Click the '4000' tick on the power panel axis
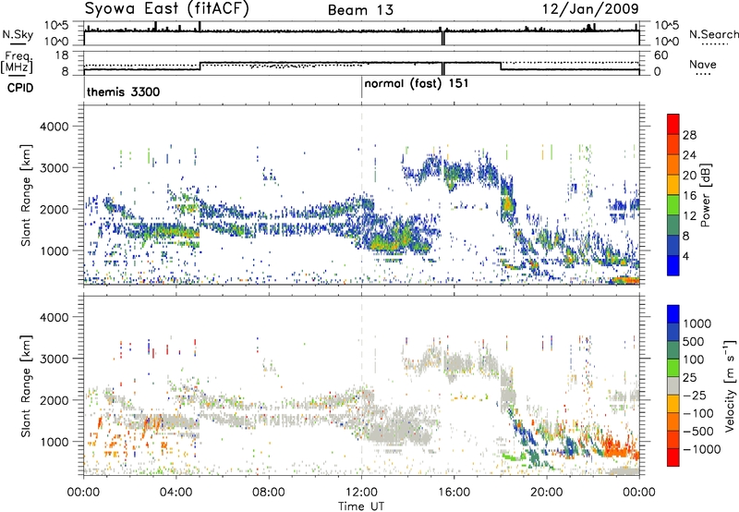This screenshot has height=512, width=739. 54,127
